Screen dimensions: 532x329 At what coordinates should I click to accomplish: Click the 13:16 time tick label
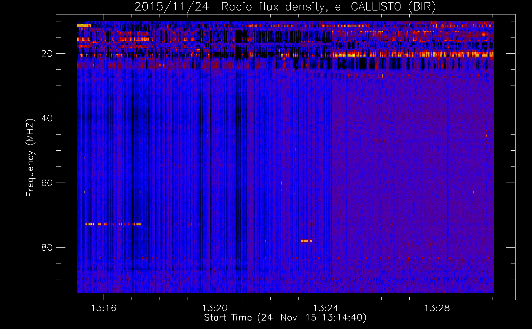tap(104, 308)
